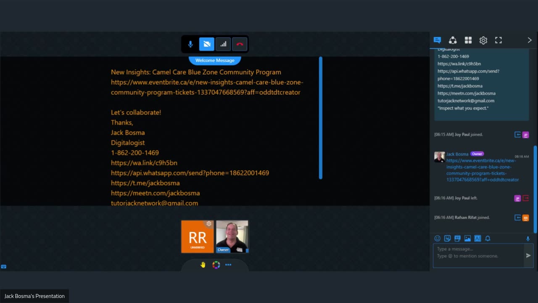Click tutorjacknetwork@gmail.com in chat panel
538x303 pixels.
point(466,101)
